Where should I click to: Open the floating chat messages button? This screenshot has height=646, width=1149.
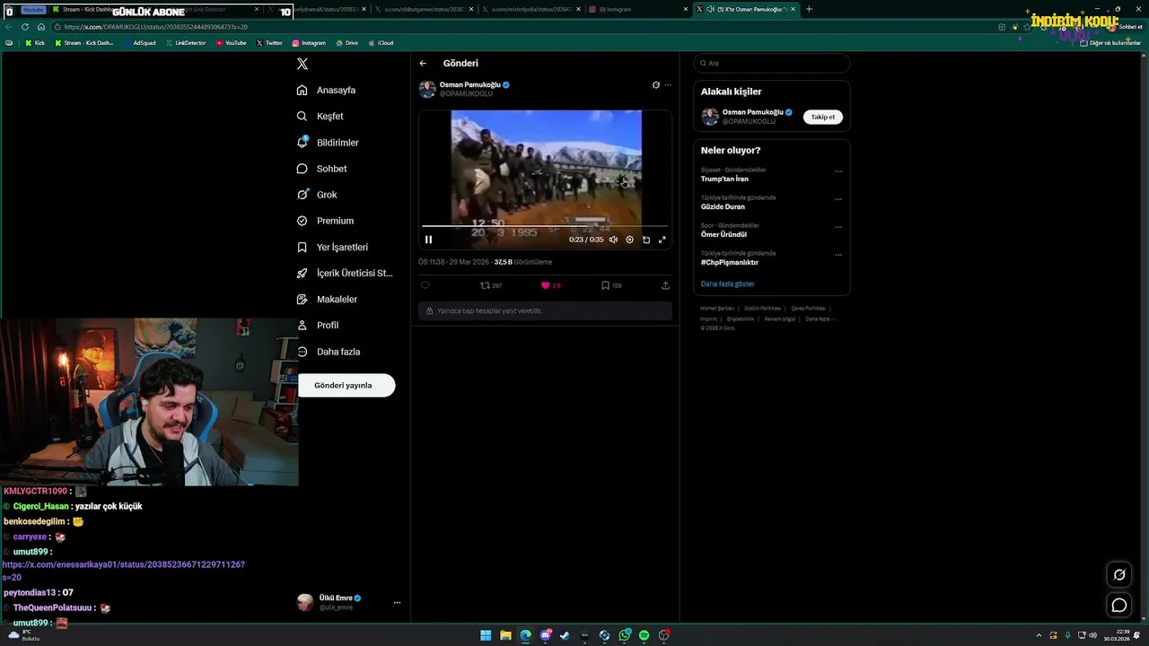click(x=1118, y=606)
